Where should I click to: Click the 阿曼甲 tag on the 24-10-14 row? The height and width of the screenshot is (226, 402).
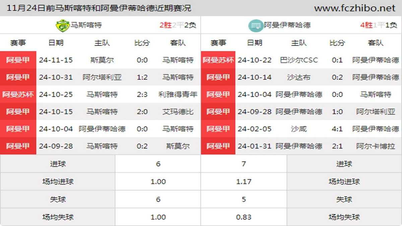coord(218,77)
